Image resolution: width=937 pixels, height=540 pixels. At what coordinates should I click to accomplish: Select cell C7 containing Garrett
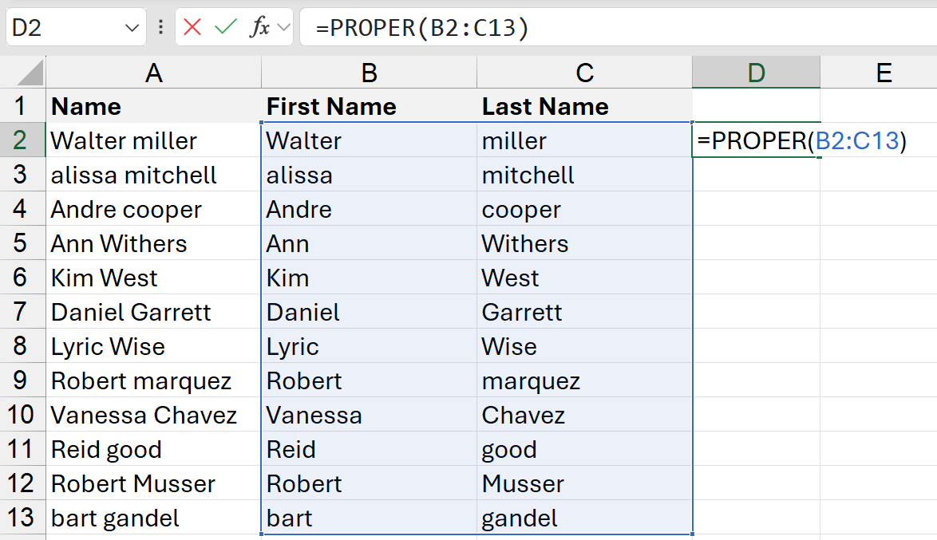point(585,312)
